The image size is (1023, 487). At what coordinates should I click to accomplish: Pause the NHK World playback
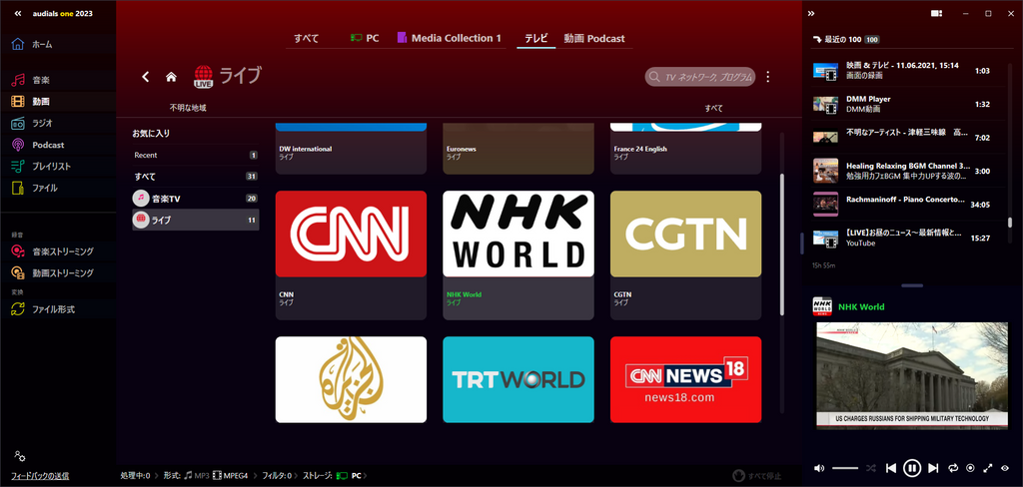coord(912,468)
